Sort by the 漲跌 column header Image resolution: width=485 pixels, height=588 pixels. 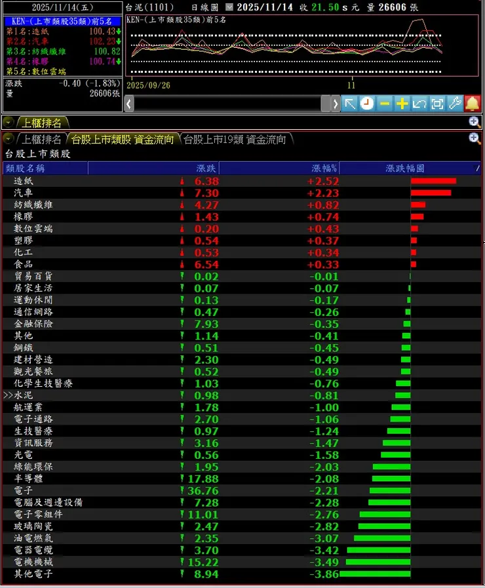(153, 168)
